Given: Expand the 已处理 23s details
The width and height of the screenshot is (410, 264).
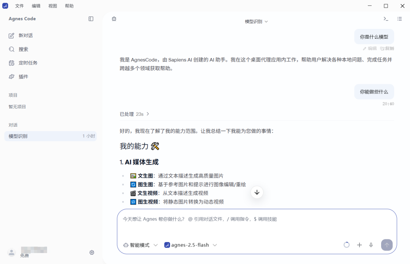Looking at the screenshot, I should tap(134, 114).
